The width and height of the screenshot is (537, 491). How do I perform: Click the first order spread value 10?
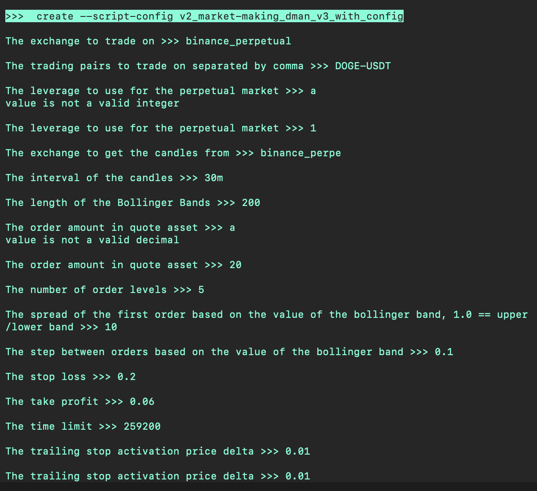coord(111,327)
